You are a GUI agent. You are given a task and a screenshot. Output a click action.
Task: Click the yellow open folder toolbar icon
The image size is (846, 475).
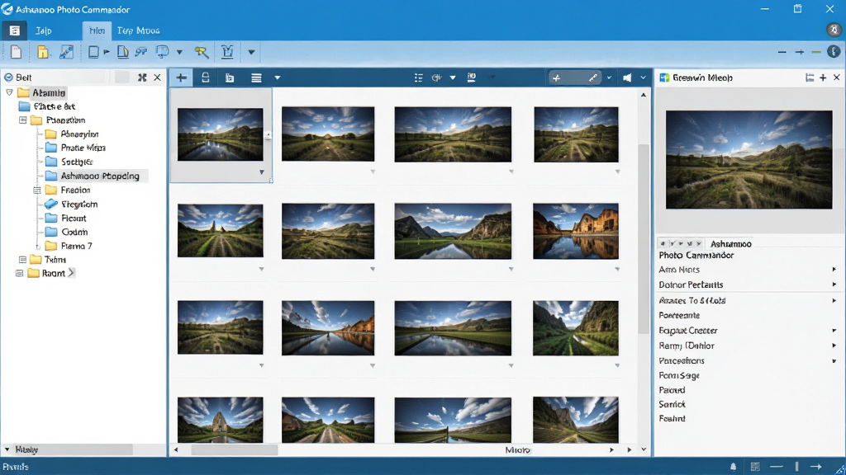point(43,52)
